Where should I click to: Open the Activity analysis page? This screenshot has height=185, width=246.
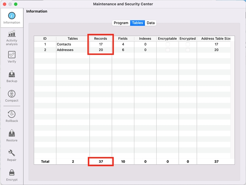[x=12, y=37]
